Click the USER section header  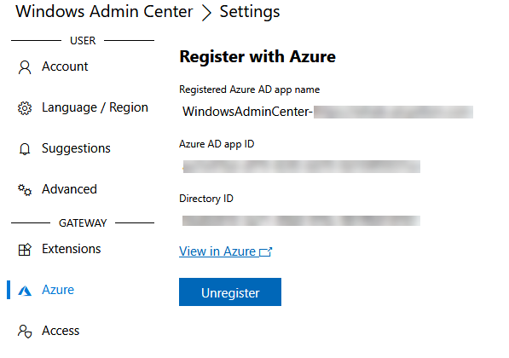point(83,41)
